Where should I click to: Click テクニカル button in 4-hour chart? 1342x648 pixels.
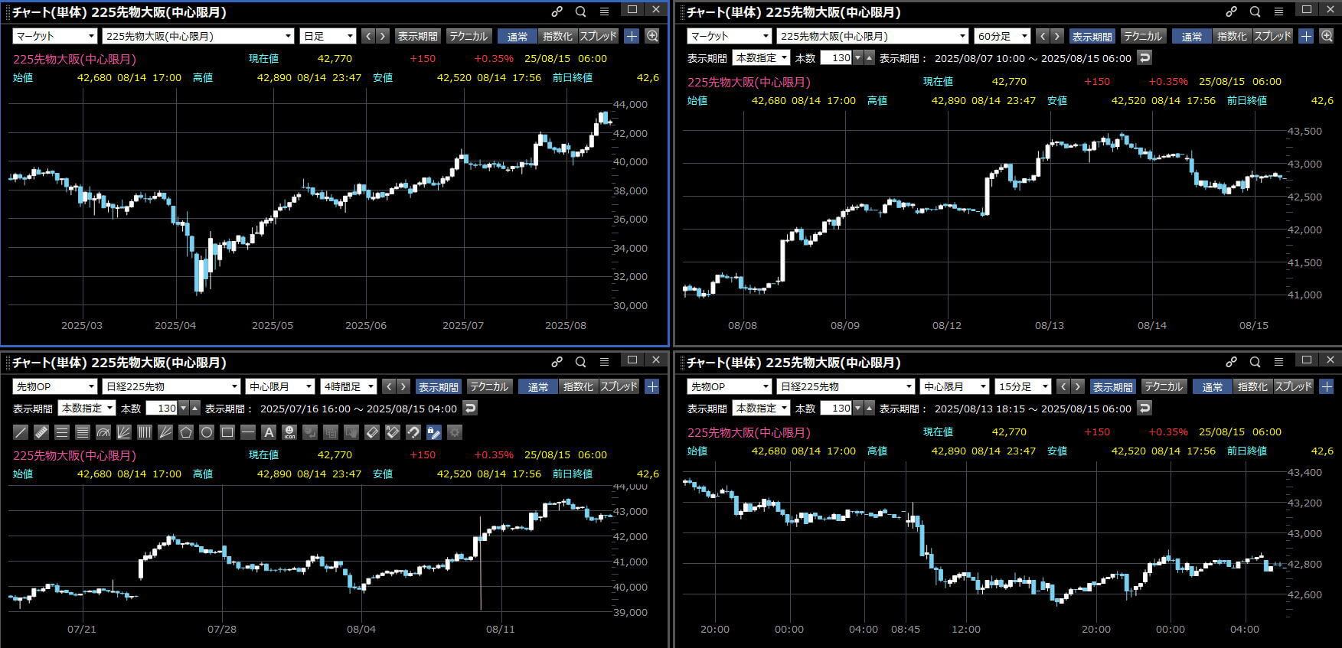click(488, 386)
